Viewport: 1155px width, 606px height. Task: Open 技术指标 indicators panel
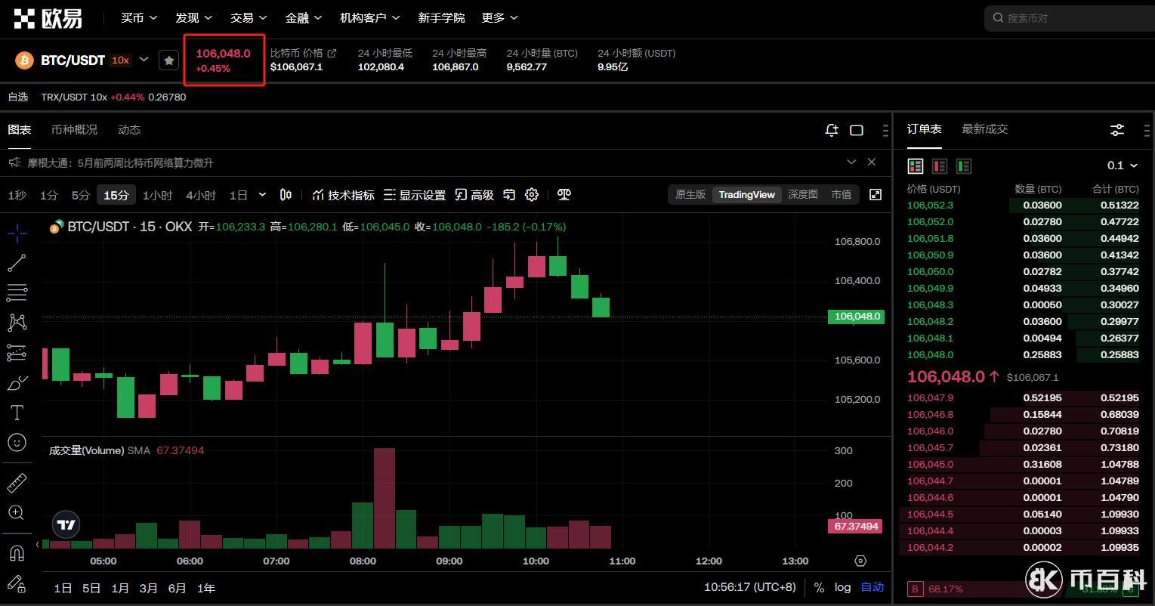(x=343, y=195)
